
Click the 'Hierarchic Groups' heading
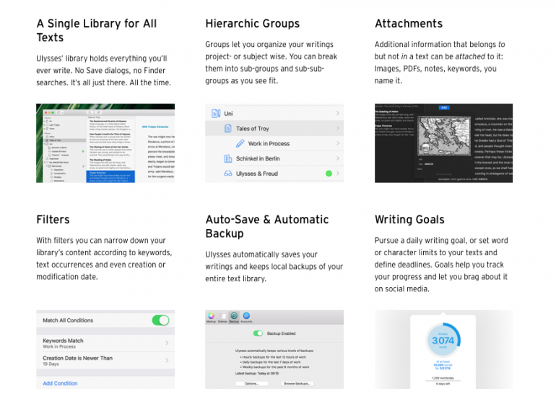(x=253, y=23)
